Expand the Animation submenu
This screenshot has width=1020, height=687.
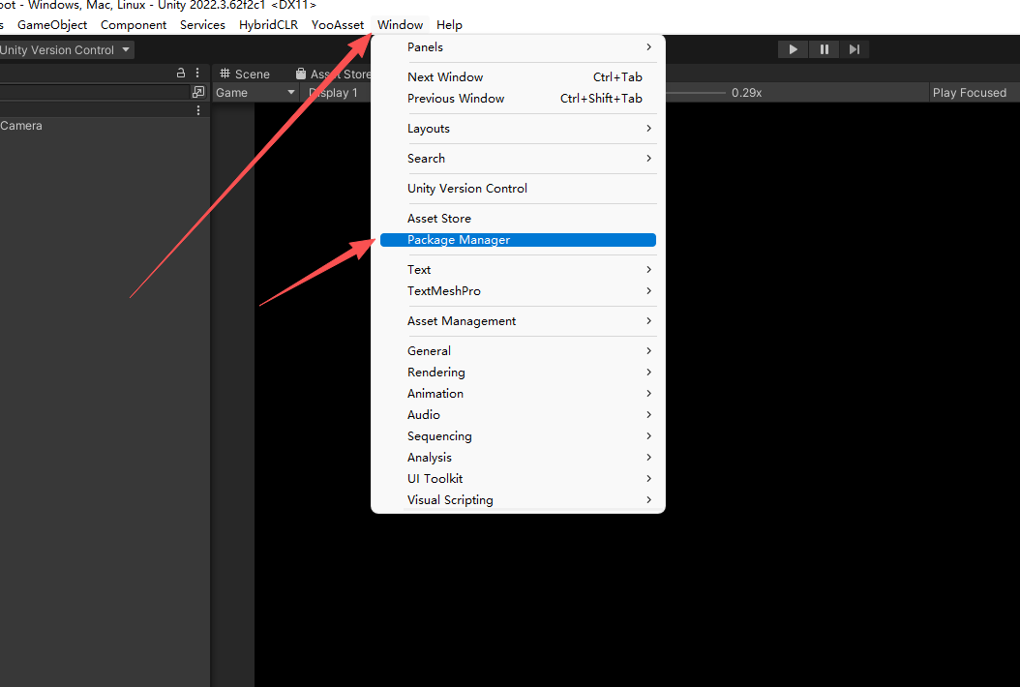pos(518,394)
